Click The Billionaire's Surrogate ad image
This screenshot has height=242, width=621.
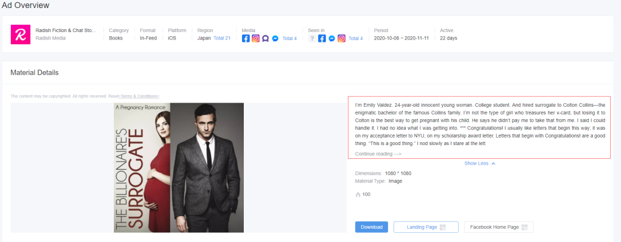point(179,167)
